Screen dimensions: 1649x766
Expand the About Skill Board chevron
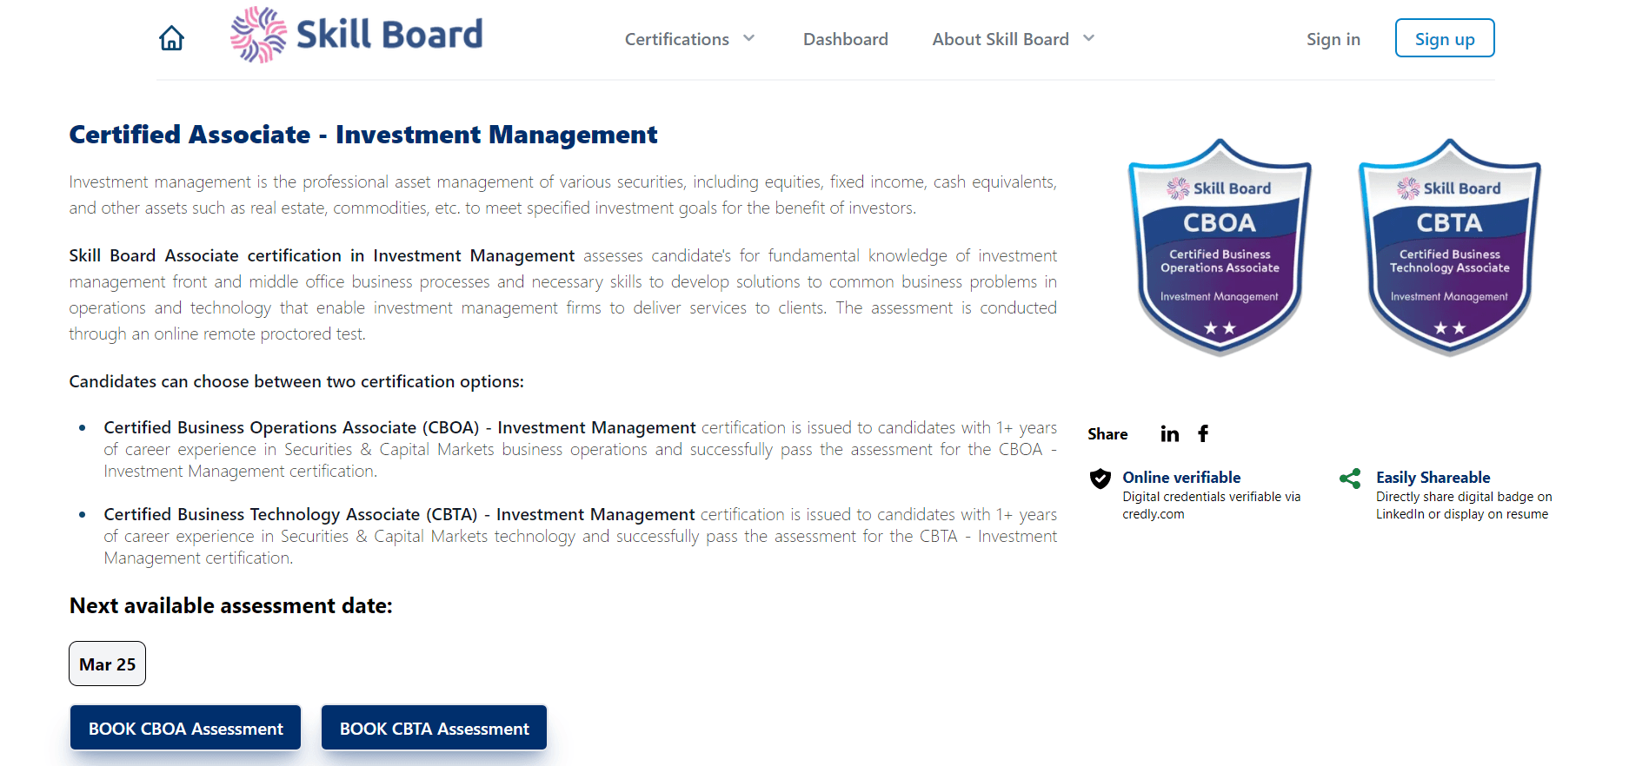click(1088, 38)
